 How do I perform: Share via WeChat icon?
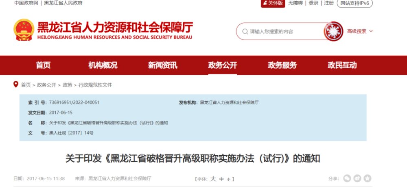[x=347, y=178]
